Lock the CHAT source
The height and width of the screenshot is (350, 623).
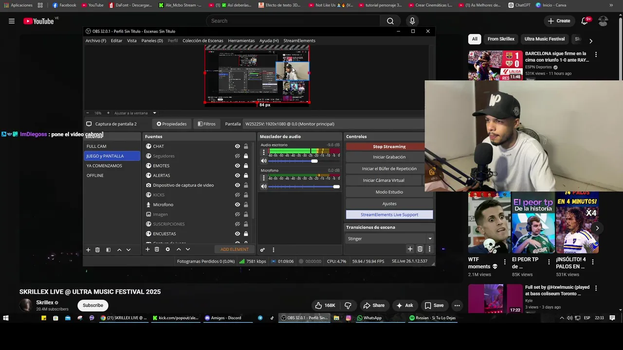(x=246, y=146)
